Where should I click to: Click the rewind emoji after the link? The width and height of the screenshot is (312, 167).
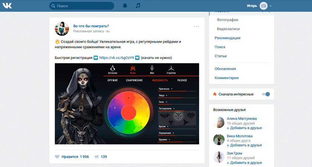[x=137, y=58]
